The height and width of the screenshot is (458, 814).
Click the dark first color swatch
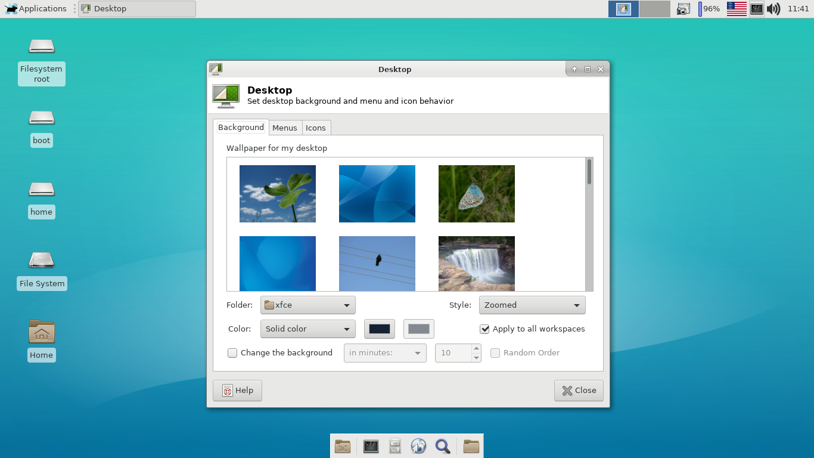coord(380,329)
